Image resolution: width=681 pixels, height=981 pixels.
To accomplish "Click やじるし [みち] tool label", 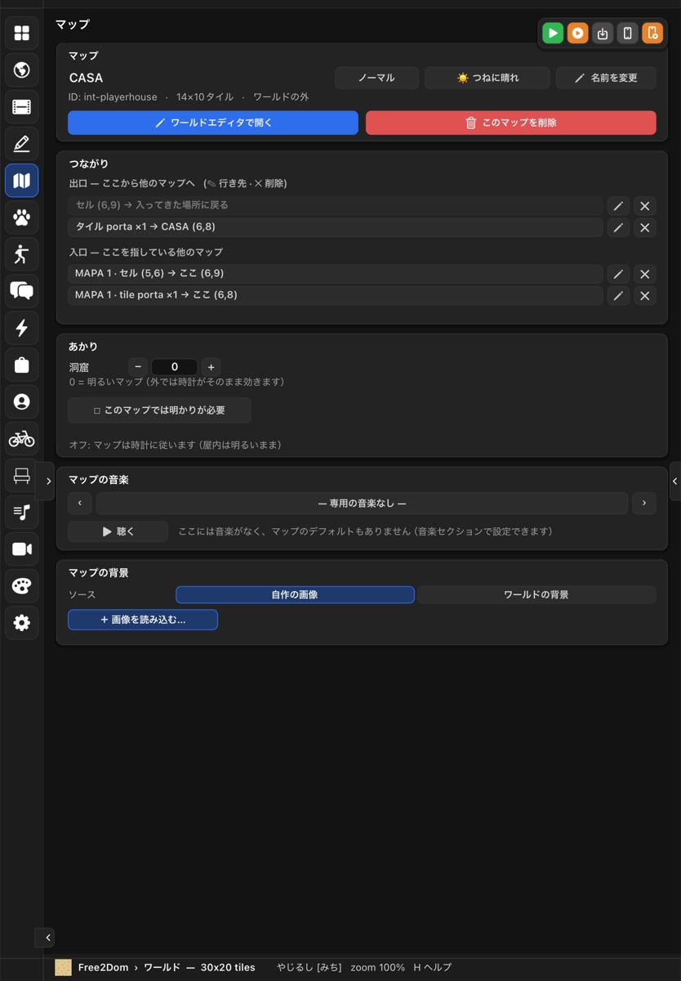I will coord(309,968).
